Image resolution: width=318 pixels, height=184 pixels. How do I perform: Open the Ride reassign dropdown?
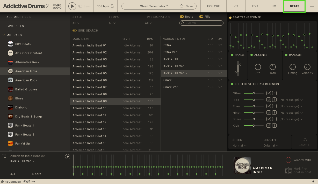291,100
